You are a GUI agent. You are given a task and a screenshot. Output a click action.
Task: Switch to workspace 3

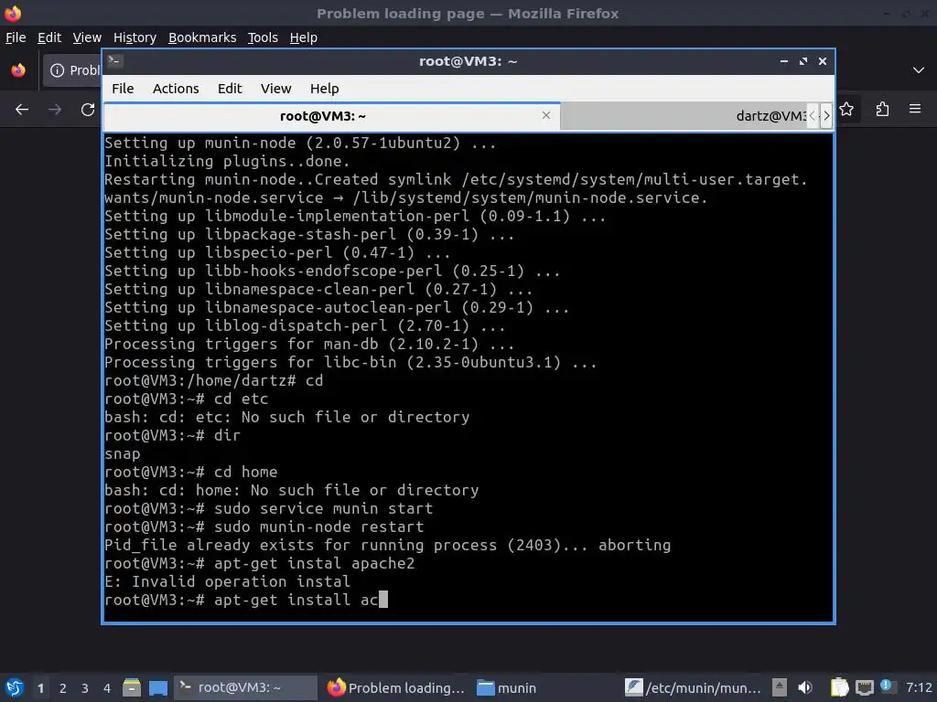(85, 688)
